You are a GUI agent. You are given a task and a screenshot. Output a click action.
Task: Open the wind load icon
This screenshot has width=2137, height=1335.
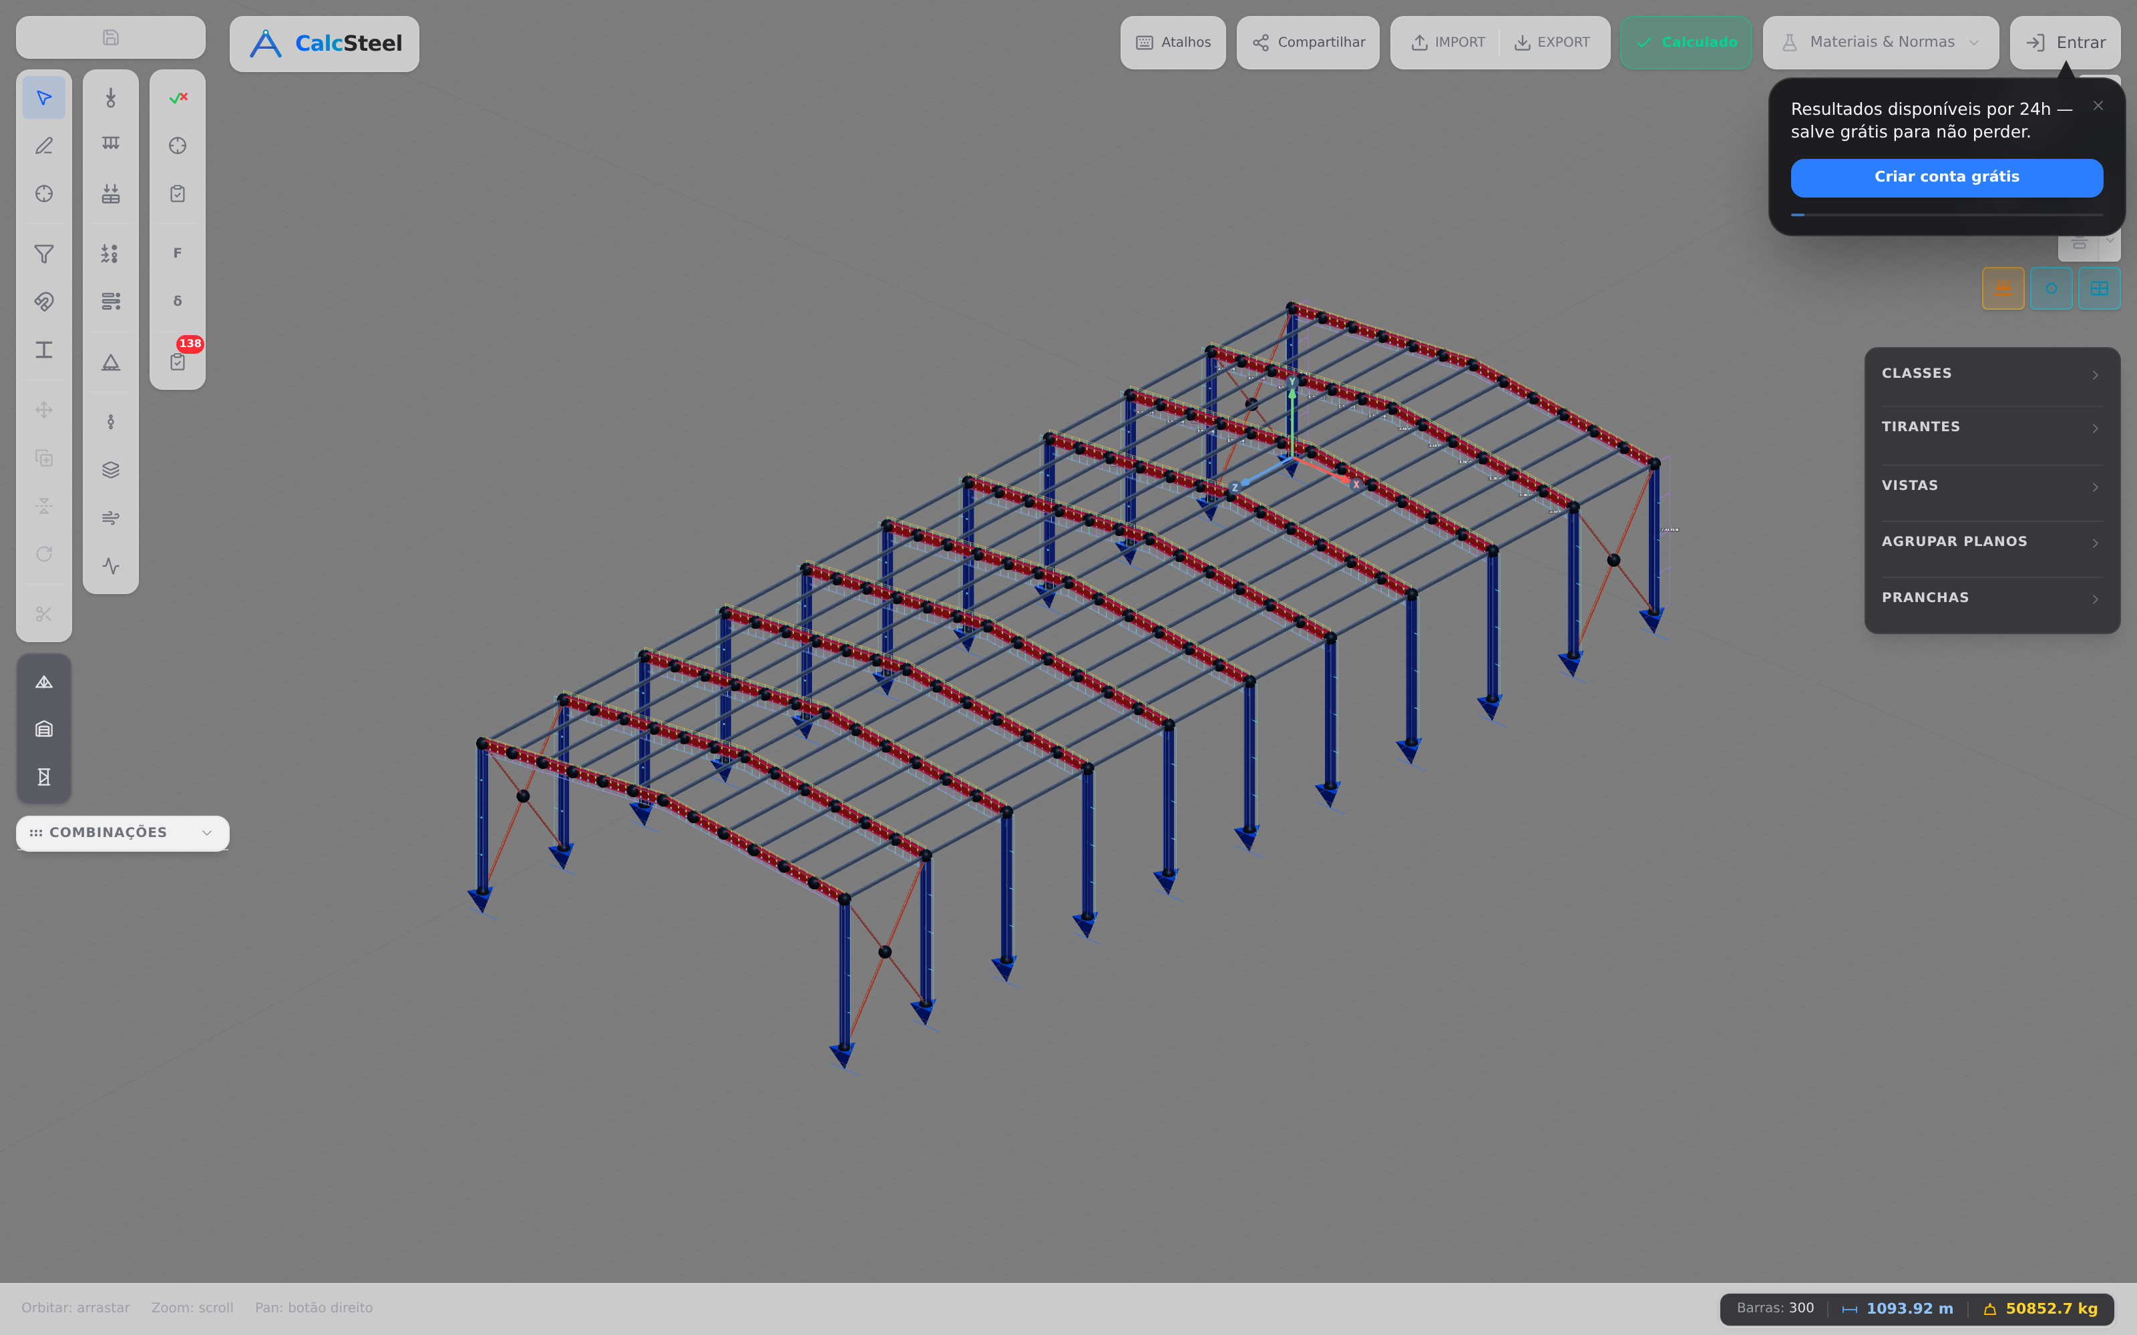tap(110, 517)
